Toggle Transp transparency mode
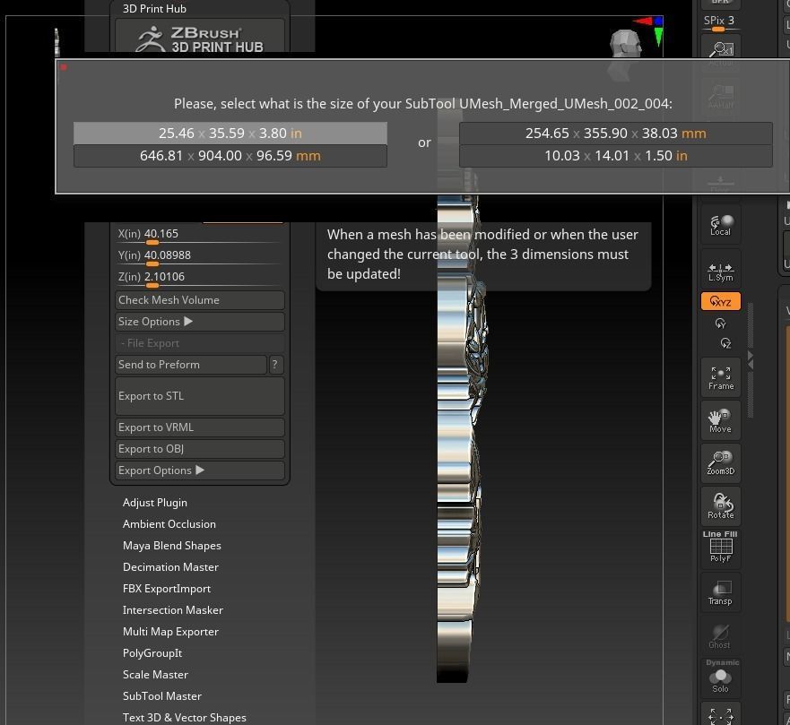This screenshot has height=725, width=790. point(721,592)
